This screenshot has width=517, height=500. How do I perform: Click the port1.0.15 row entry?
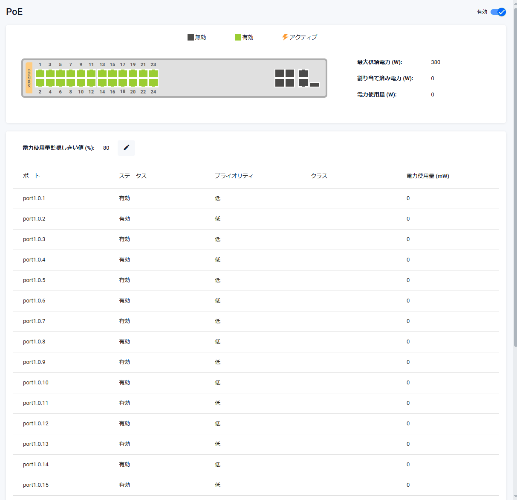click(x=36, y=485)
